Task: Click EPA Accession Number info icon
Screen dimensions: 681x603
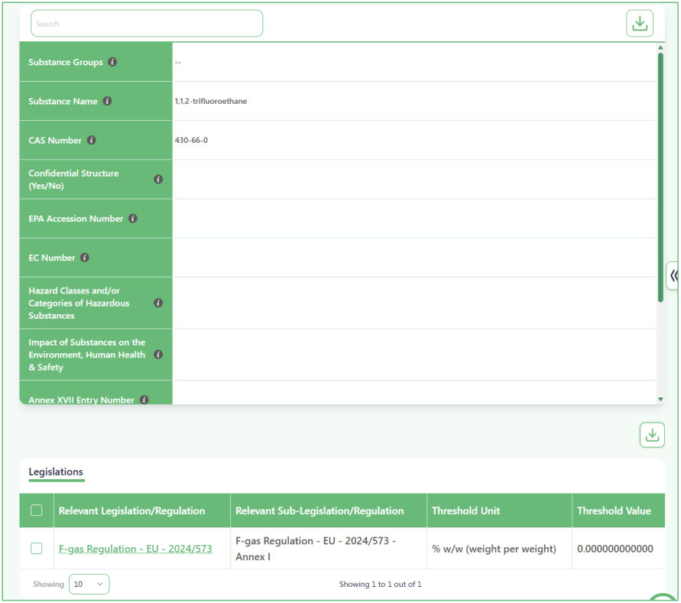Action: coord(133,219)
